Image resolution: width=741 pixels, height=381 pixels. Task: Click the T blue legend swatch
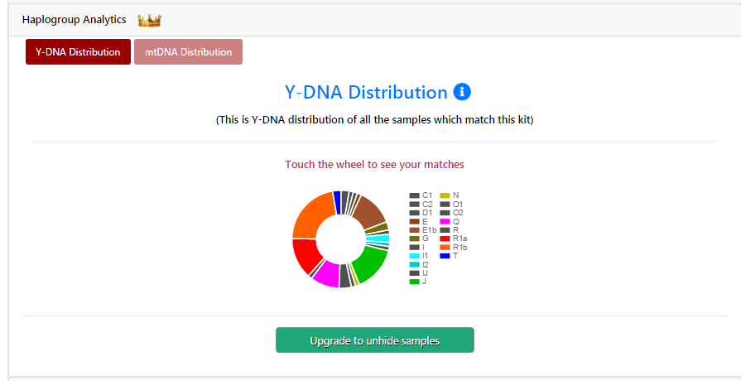(445, 256)
